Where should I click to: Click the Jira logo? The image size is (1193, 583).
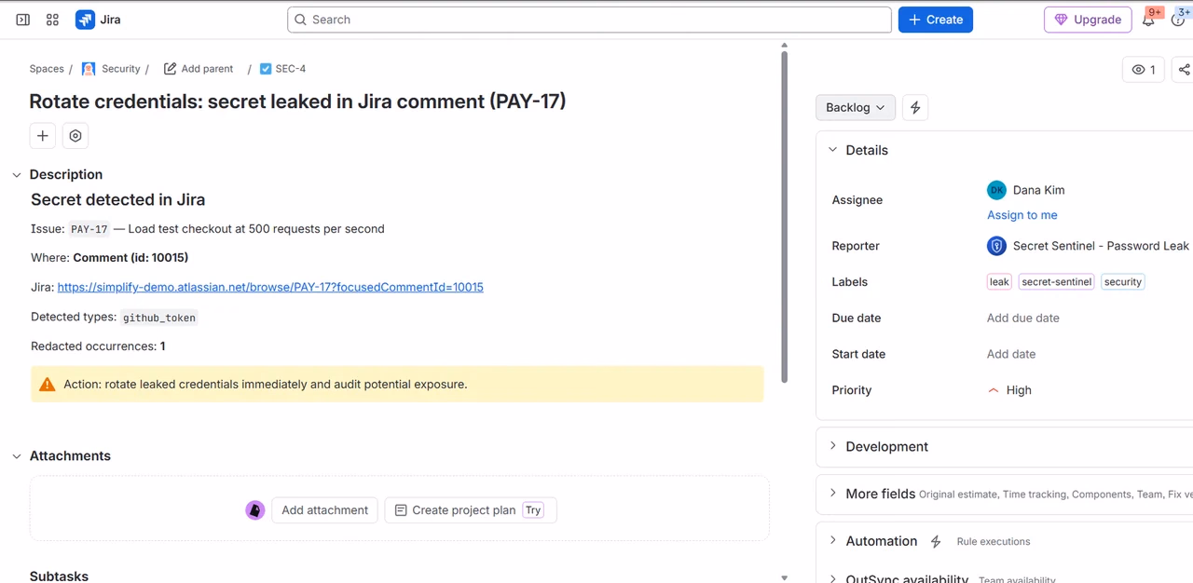pyautogui.click(x=98, y=20)
